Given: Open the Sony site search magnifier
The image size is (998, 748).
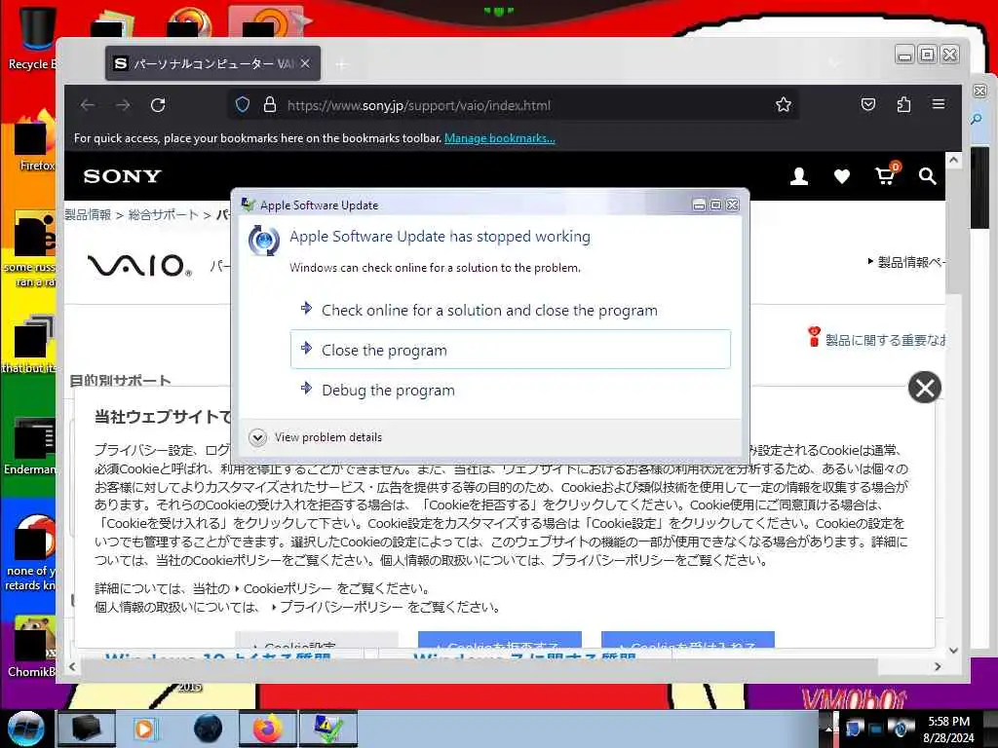Looking at the screenshot, I should point(928,176).
